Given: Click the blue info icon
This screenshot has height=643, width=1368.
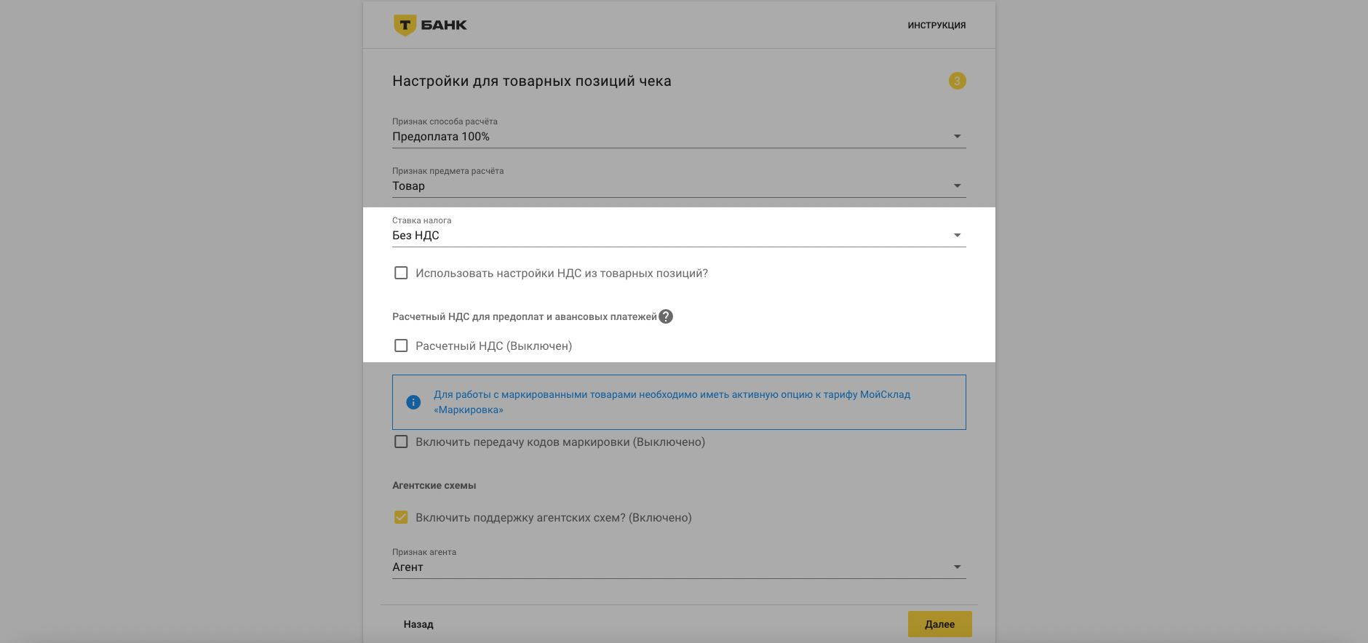Looking at the screenshot, I should (413, 402).
